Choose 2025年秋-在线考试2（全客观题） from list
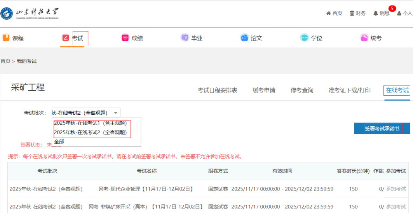The height and width of the screenshot is (213, 413). (x=91, y=133)
